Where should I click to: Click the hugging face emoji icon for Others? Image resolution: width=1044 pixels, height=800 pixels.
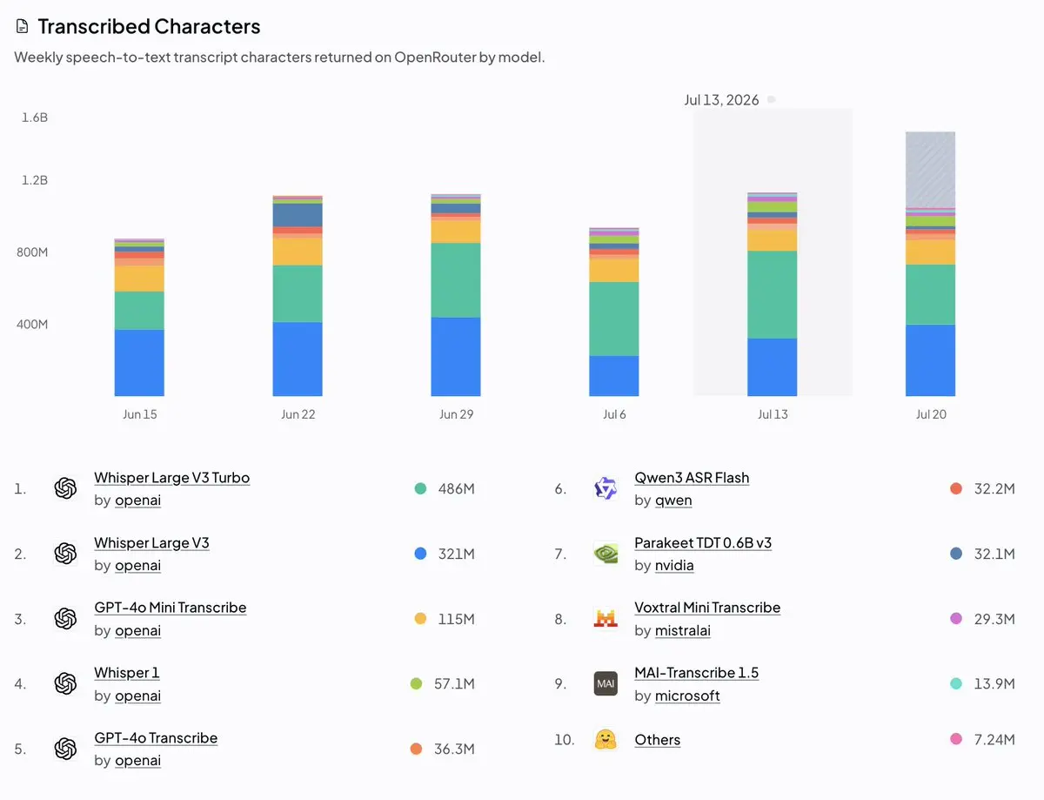[x=606, y=740]
